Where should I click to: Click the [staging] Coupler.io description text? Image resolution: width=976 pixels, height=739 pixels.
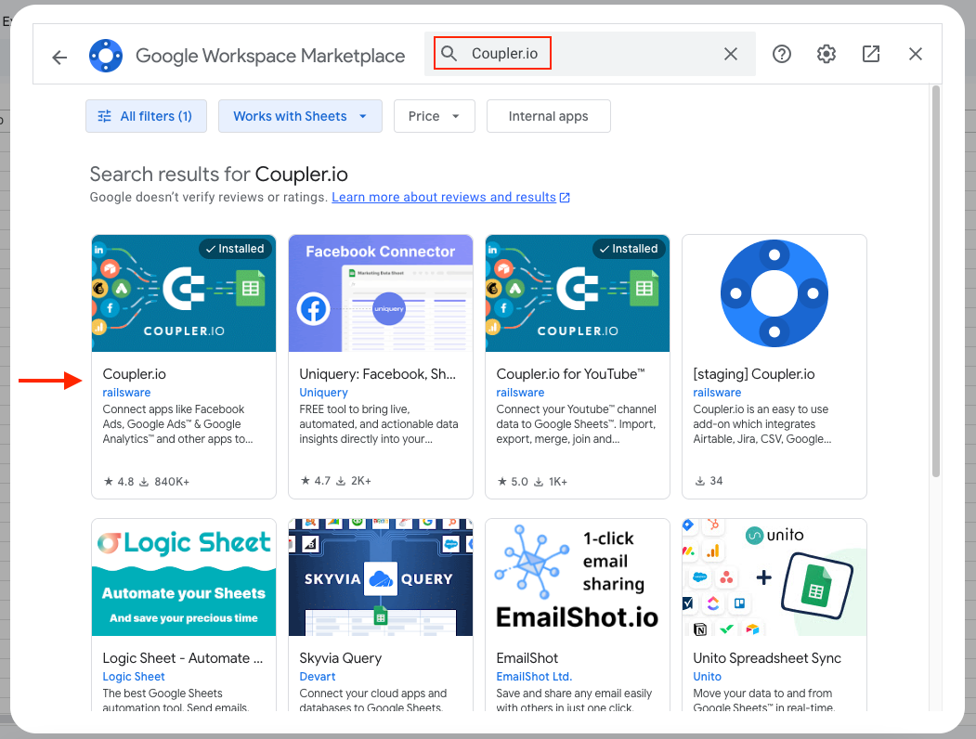pyautogui.click(x=762, y=424)
